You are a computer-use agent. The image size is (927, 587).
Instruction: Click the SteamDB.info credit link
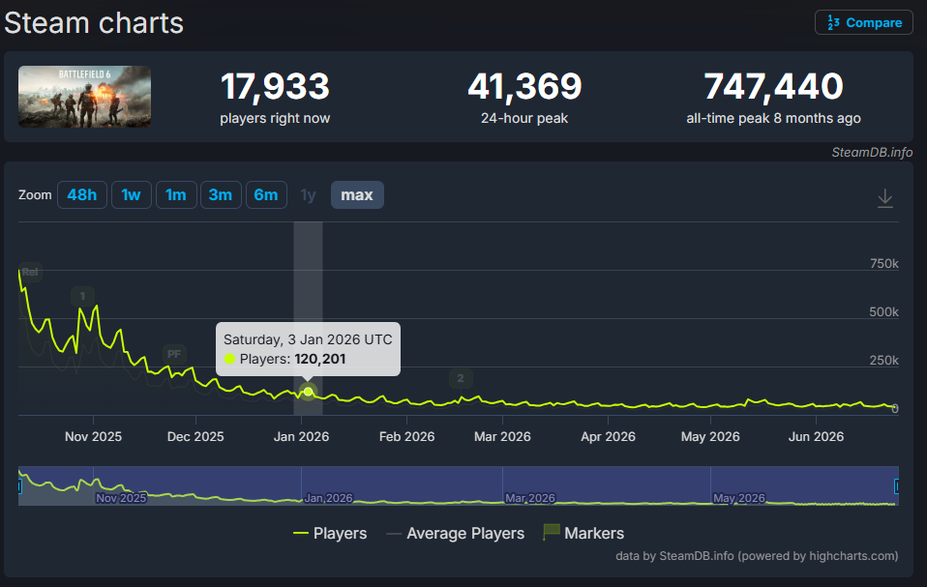click(x=872, y=153)
